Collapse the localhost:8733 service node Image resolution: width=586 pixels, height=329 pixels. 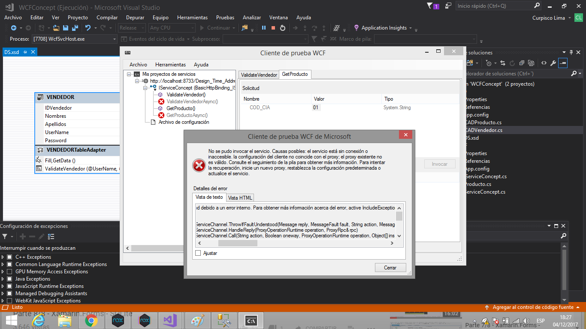click(x=137, y=81)
